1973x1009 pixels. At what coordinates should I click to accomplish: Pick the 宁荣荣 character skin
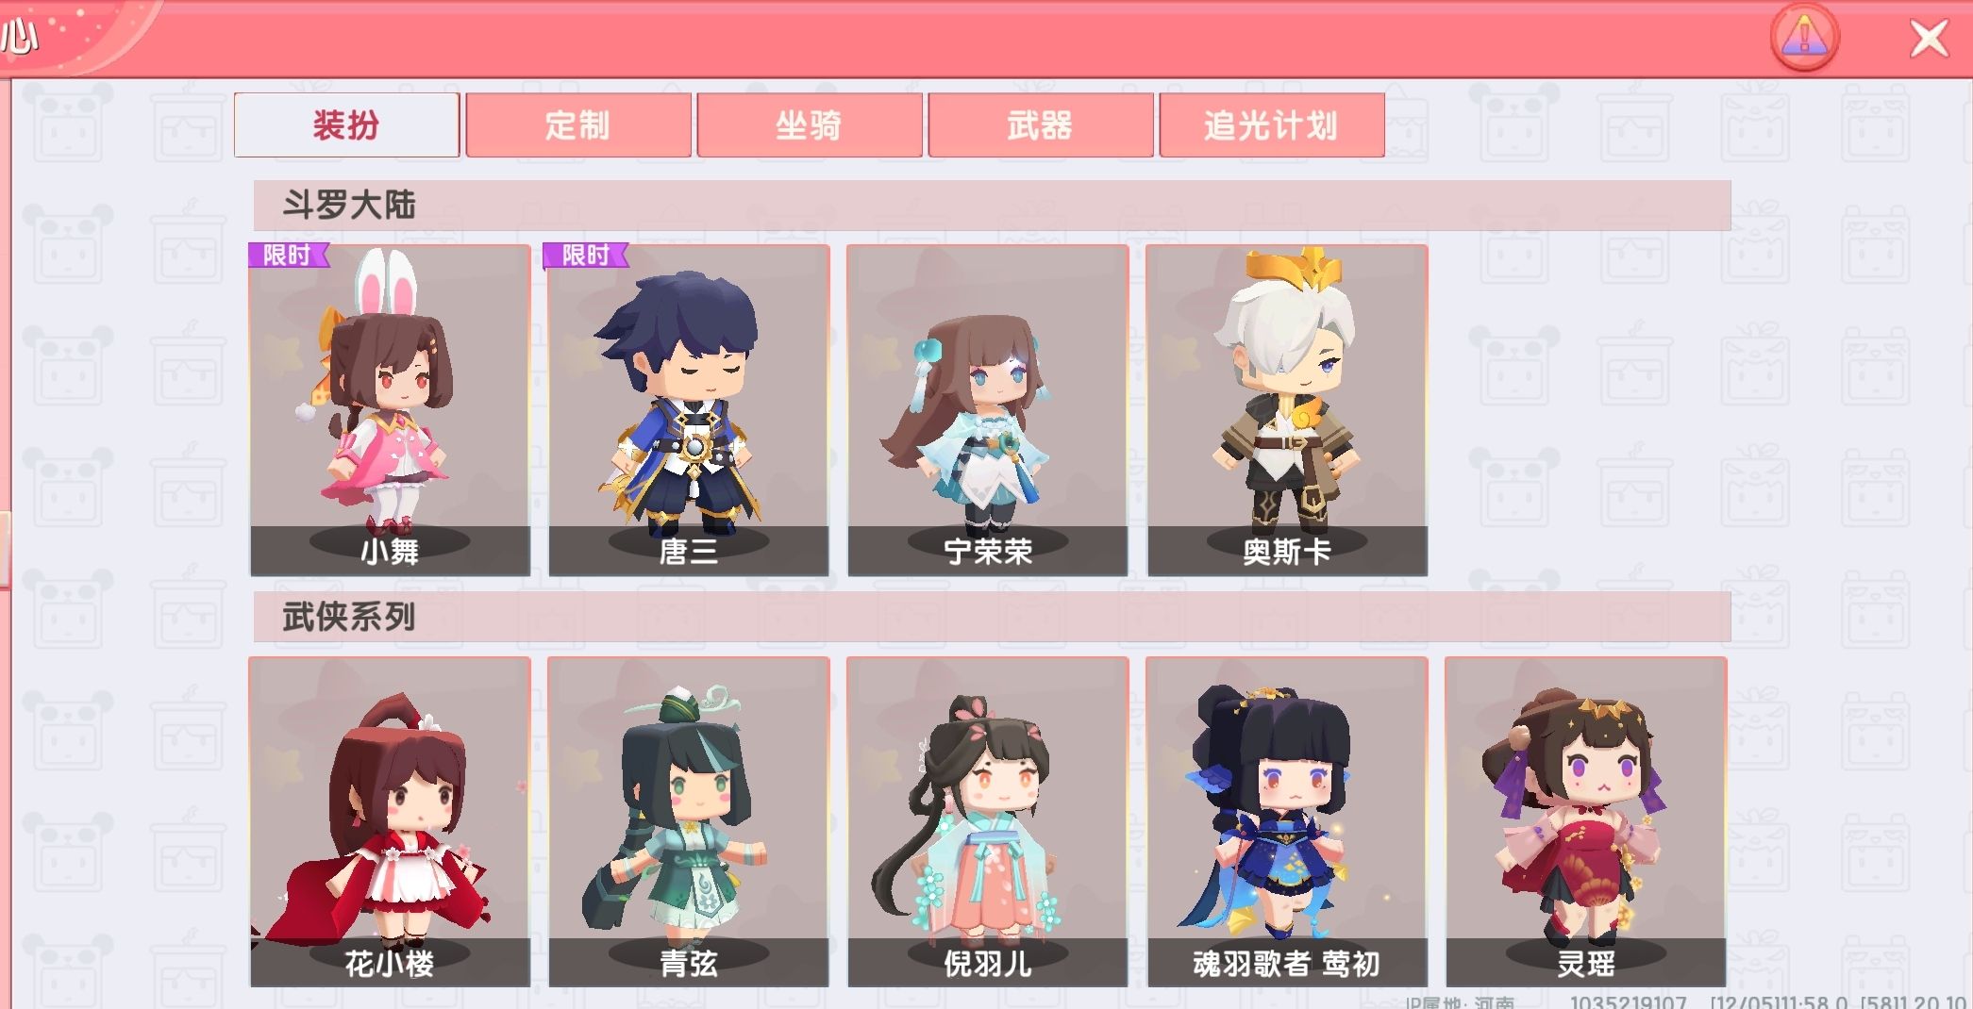tap(988, 410)
